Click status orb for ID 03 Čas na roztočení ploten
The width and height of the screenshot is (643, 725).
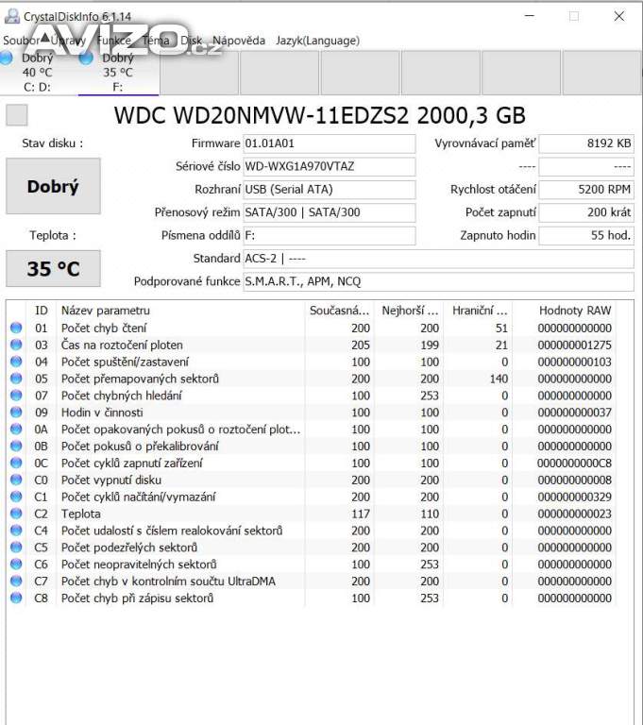click(x=16, y=345)
